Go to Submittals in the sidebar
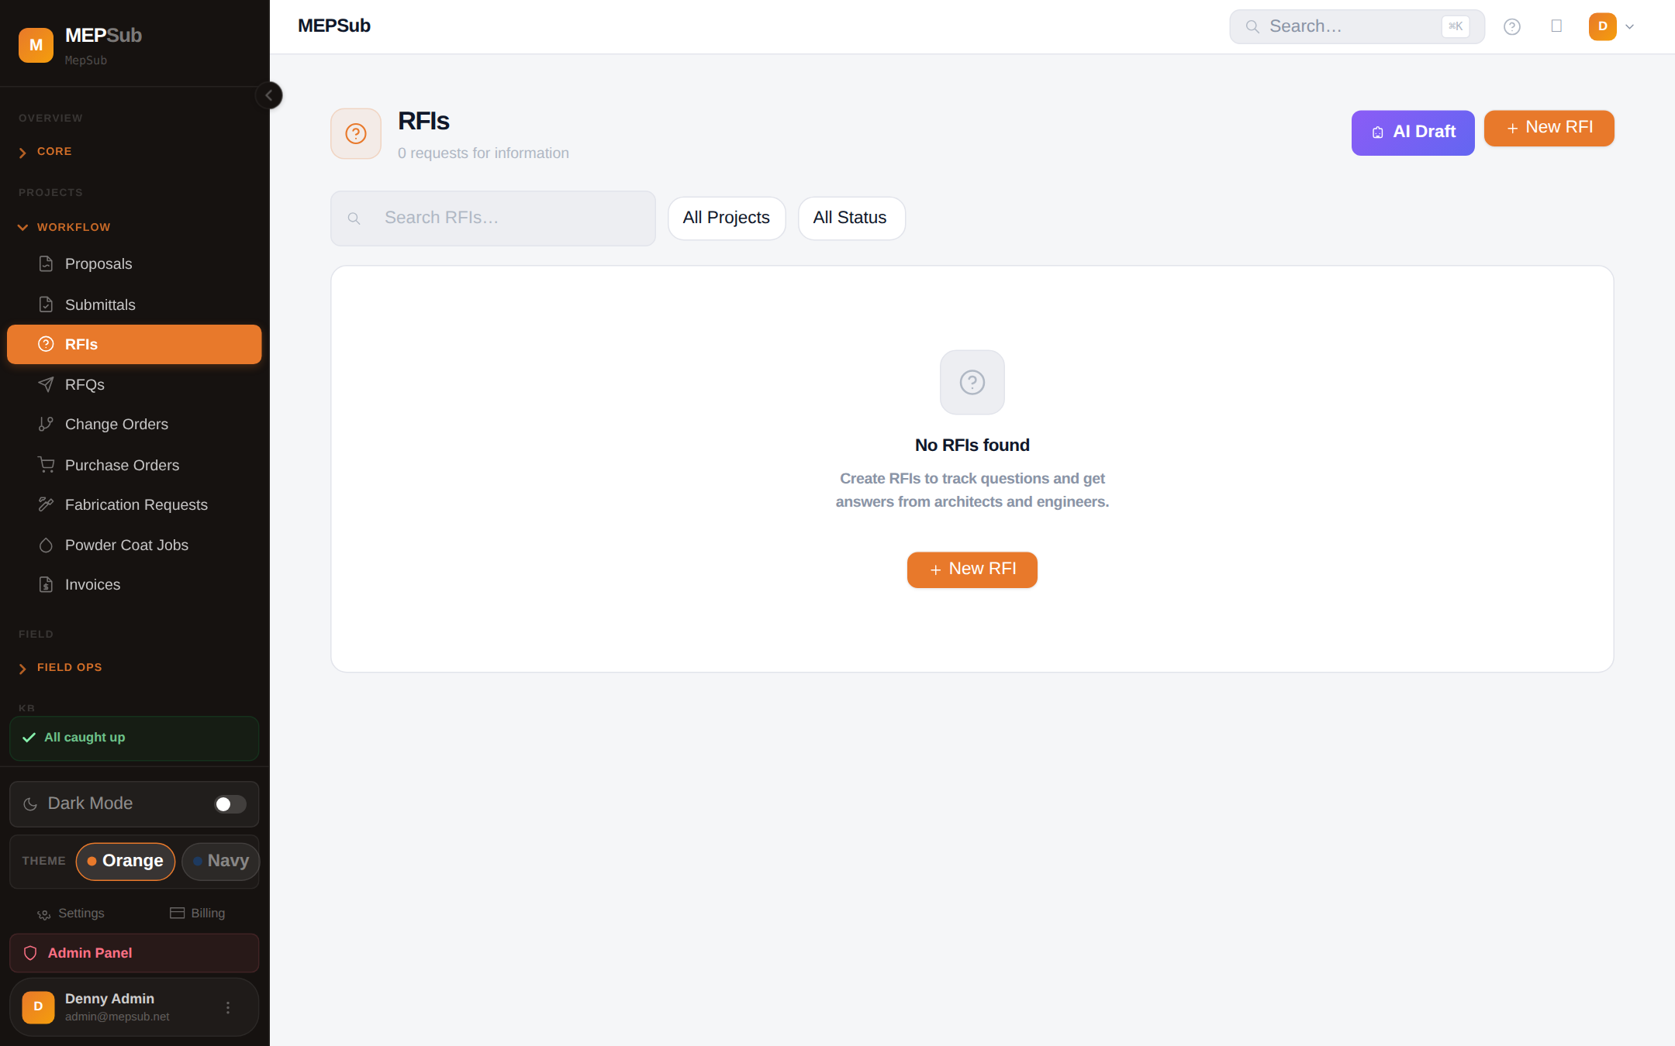Image resolution: width=1675 pixels, height=1046 pixels. click(x=100, y=305)
